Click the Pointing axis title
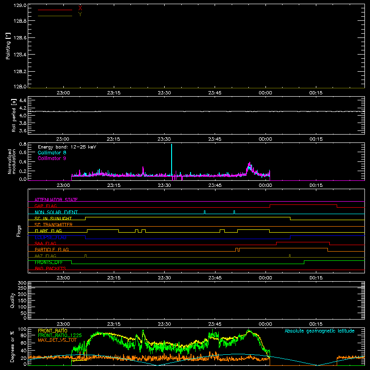Viewport: 370px width, 370px height. (8, 46)
